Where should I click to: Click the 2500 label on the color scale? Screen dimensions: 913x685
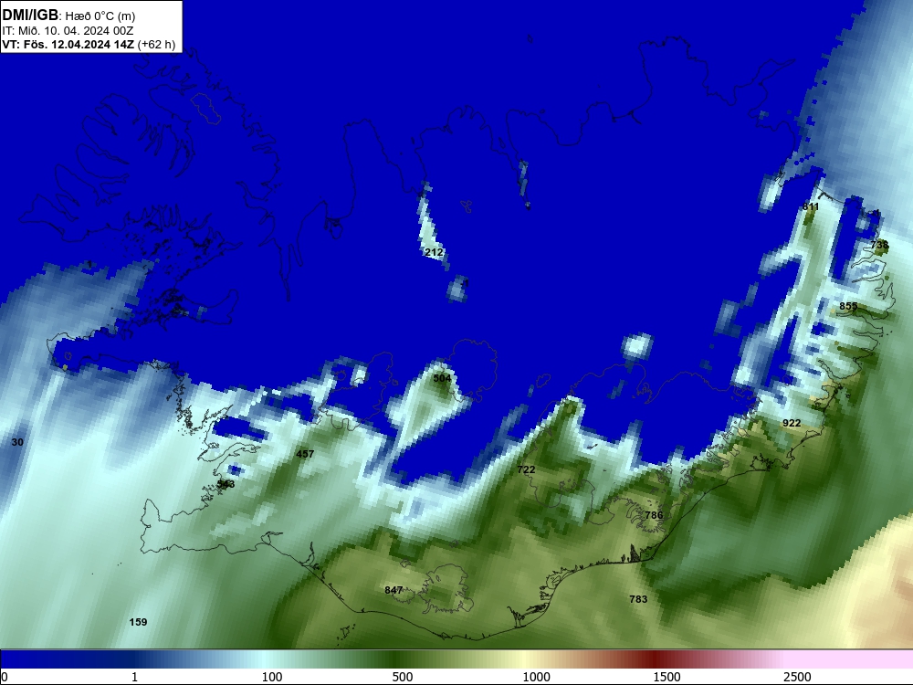(x=797, y=677)
